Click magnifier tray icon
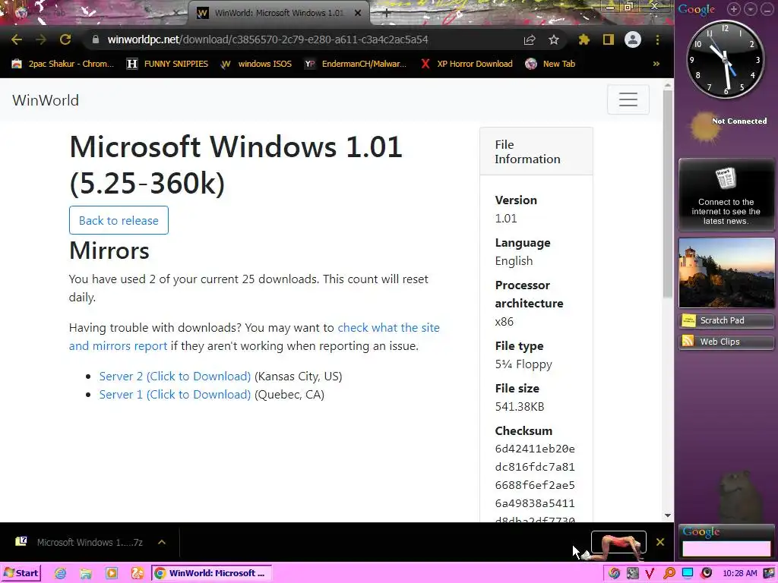778x583 pixels. [669, 573]
